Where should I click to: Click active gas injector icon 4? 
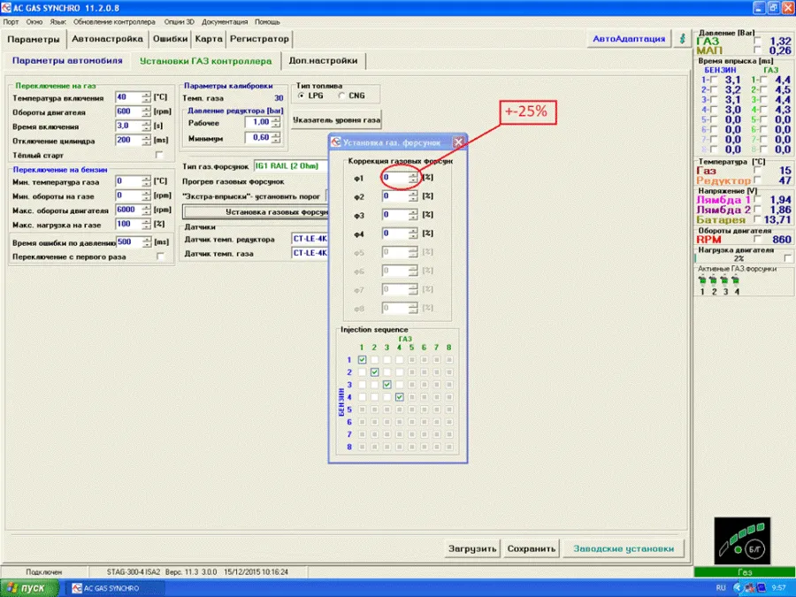coord(736,279)
